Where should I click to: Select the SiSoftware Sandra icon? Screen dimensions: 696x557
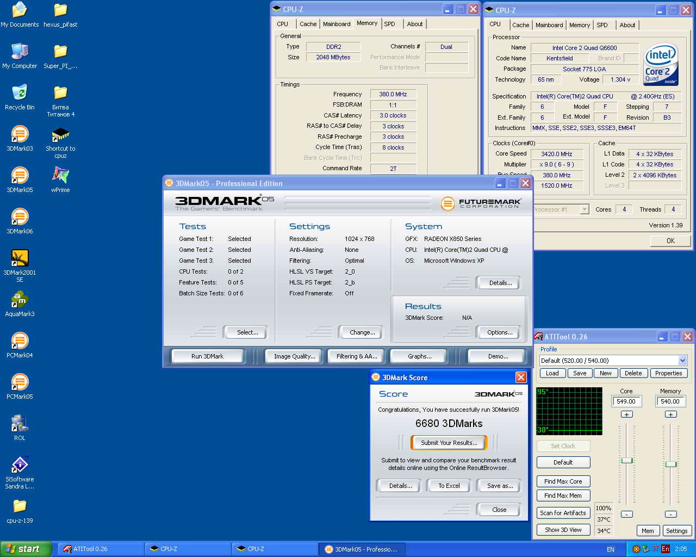[20, 473]
